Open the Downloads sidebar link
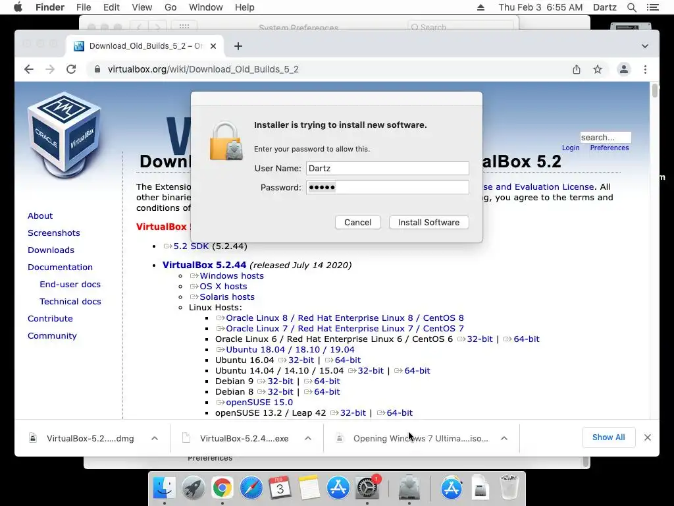The image size is (674, 506). click(x=51, y=250)
